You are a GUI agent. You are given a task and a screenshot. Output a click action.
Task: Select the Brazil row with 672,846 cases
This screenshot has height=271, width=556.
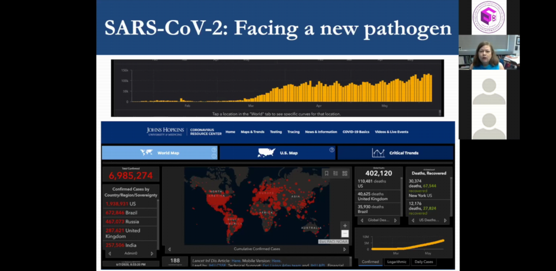[130, 212]
